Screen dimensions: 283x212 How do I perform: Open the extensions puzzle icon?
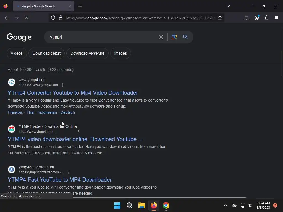pos(266,18)
